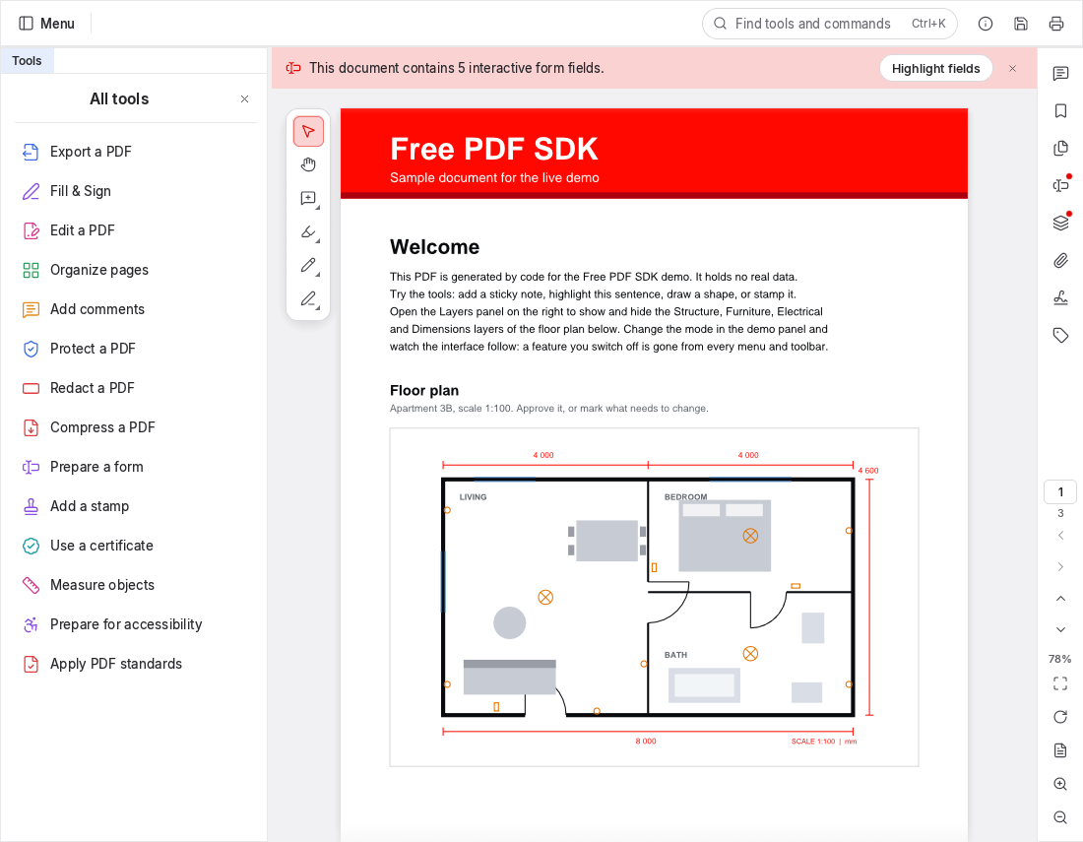
Task: Select the sign pen tool with underline
Action: [x=308, y=299]
